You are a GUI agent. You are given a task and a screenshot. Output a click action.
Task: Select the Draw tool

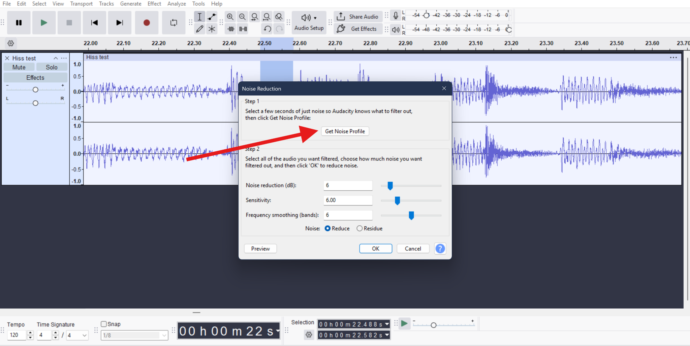pyautogui.click(x=199, y=29)
